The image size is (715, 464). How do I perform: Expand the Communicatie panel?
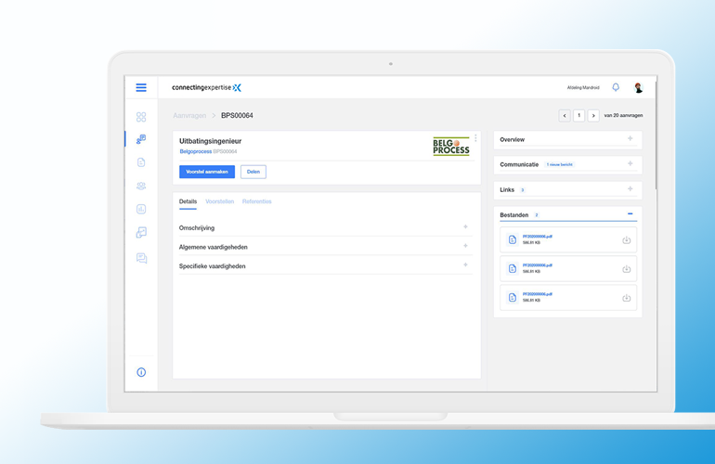[x=630, y=163]
